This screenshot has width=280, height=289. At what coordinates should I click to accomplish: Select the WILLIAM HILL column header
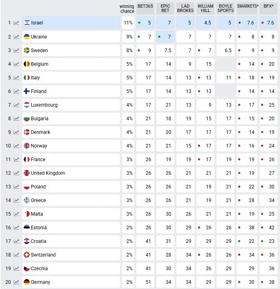coord(205,8)
